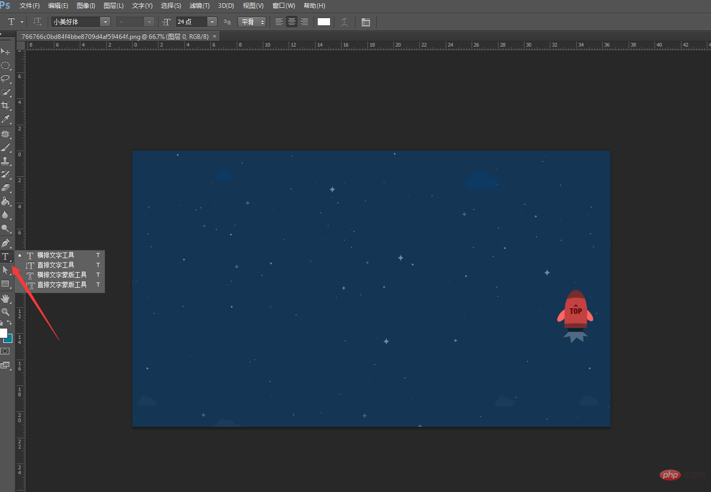
Task: Change the screen mode
Action: click(x=5, y=365)
